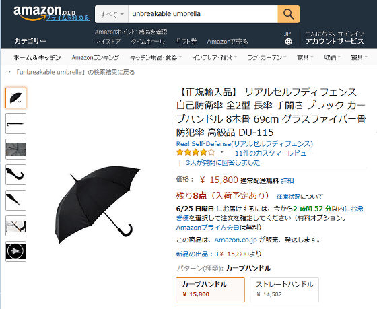Expand the rating breakdown arrow beside stars
The width and height of the screenshot is (377, 309).
click(x=222, y=151)
